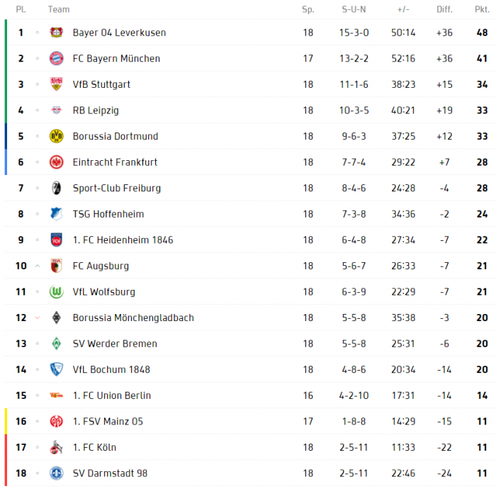Screen dimensions: 496x489
Task: Click the 1. FC Köln crest
Action: (57, 447)
